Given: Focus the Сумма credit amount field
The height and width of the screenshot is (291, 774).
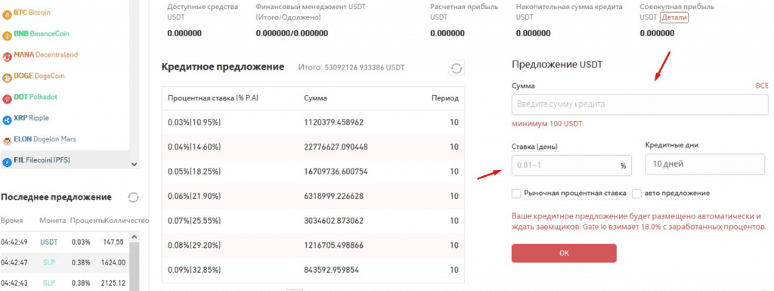Looking at the screenshot, I should 640,104.
